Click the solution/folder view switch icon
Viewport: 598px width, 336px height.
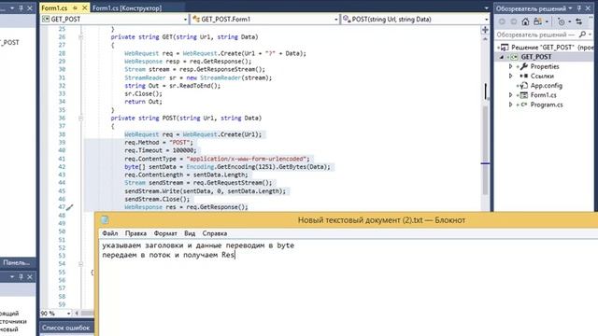tap(538, 21)
